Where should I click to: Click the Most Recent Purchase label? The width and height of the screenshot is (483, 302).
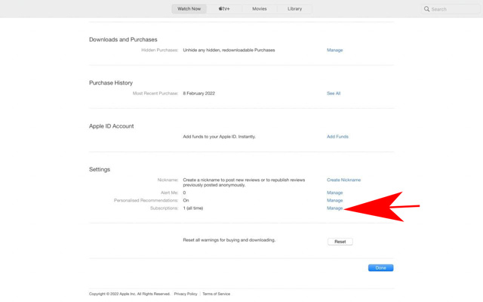coord(155,94)
